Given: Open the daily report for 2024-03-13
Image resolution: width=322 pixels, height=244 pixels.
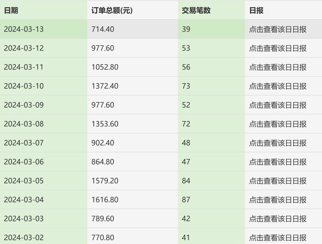Looking at the screenshot, I should click(278, 29).
